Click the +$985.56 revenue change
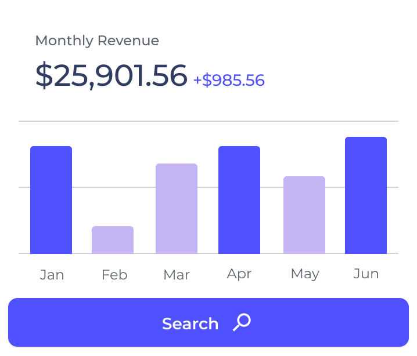The image size is (417, 356). click(229, 80)
